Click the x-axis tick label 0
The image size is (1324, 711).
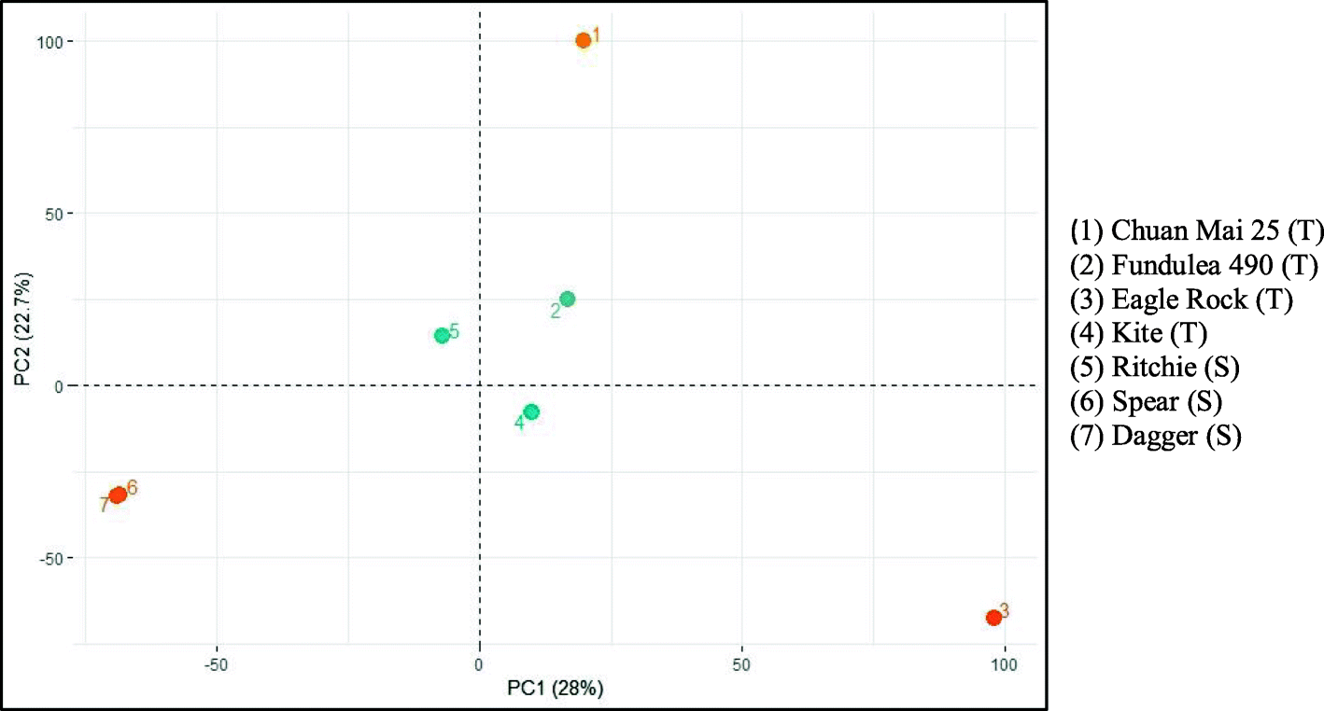click(479, 664)
